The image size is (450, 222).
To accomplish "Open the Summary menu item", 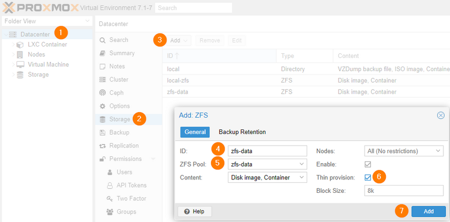I will coord(129,53).
